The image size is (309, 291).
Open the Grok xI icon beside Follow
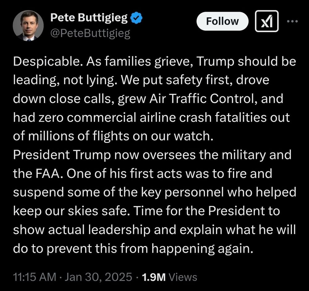click(267, 21)
